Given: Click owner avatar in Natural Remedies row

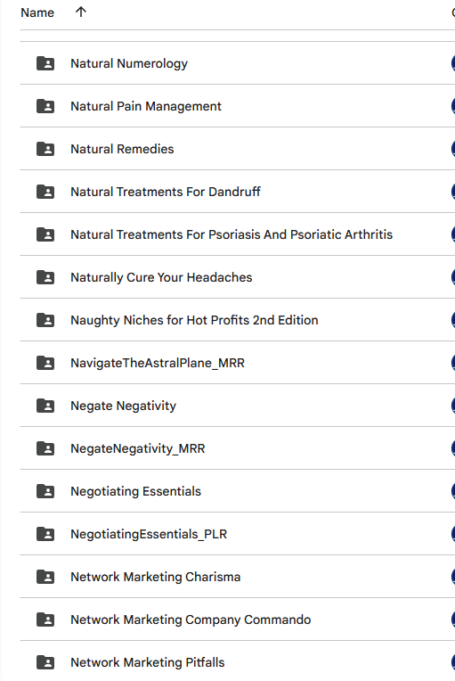Looking at the screenshot, I should click(453, 149).
